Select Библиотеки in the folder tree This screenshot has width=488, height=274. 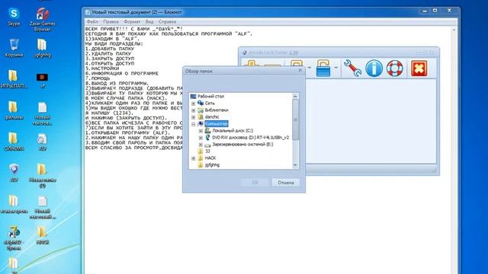click(x=217, y=110)
